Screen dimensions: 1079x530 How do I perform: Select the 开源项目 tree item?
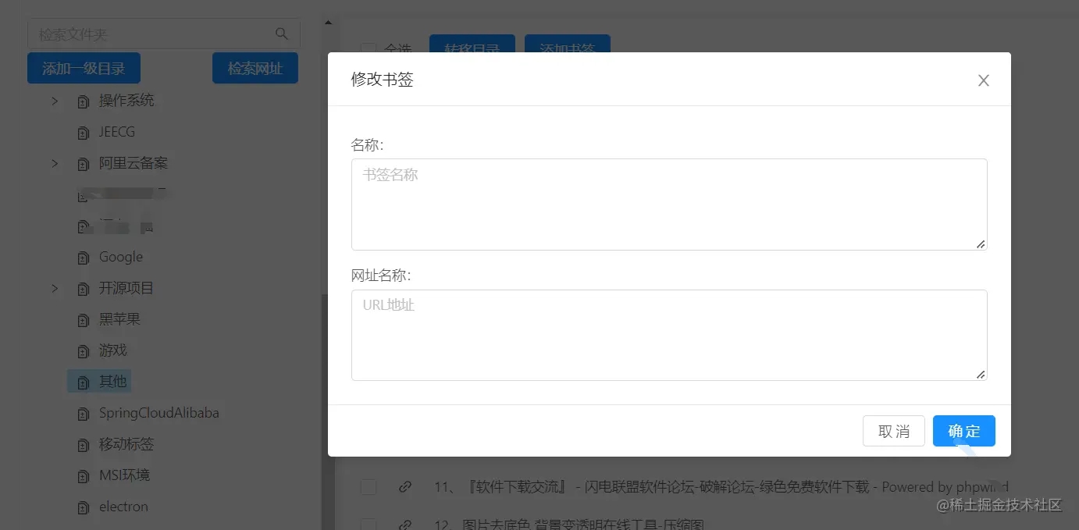tap(126, 288)
